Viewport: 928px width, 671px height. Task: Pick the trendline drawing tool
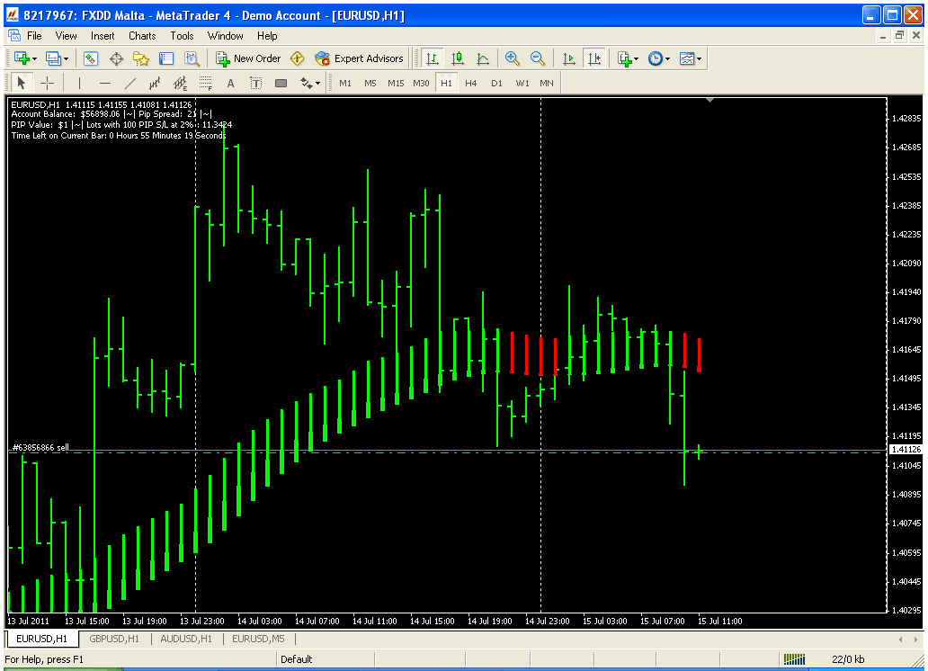pyautogui.click(x=130, y=83)
